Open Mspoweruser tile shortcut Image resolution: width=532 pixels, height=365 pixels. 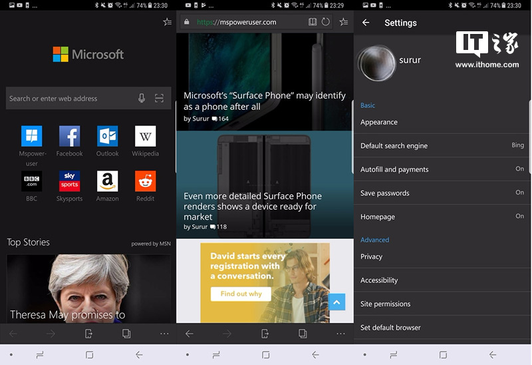pos(31,136)
